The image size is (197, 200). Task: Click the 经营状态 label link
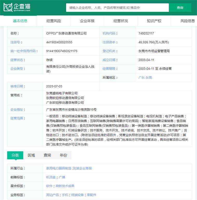click(17, 60)
